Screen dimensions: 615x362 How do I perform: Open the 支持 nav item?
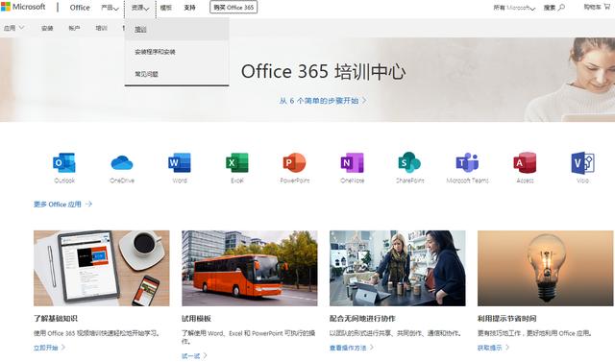coord(190,8)
